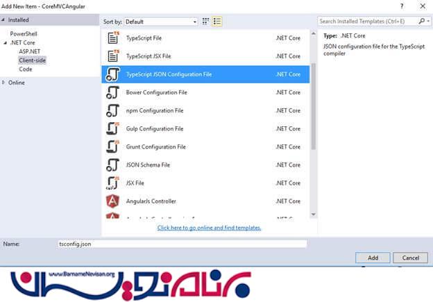433x302 pixels.
Task: Click the template list scroll-up arrow
Action: coord(314,33)
